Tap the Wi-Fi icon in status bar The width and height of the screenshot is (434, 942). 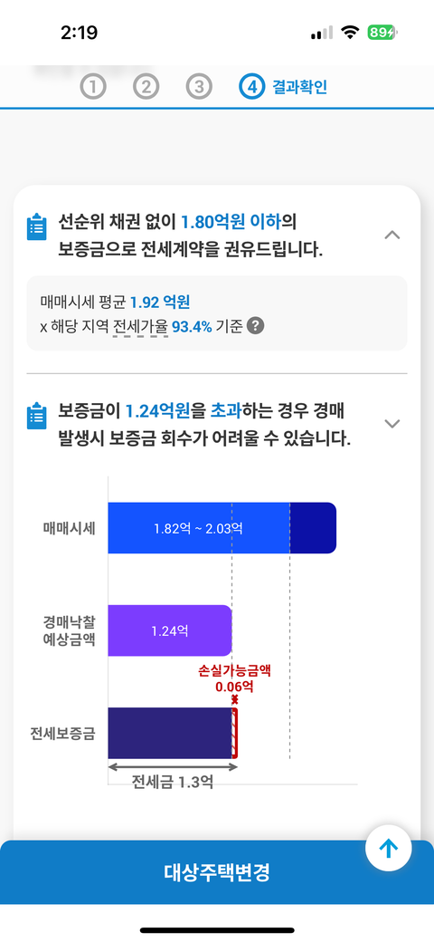(x=350, y=33)
